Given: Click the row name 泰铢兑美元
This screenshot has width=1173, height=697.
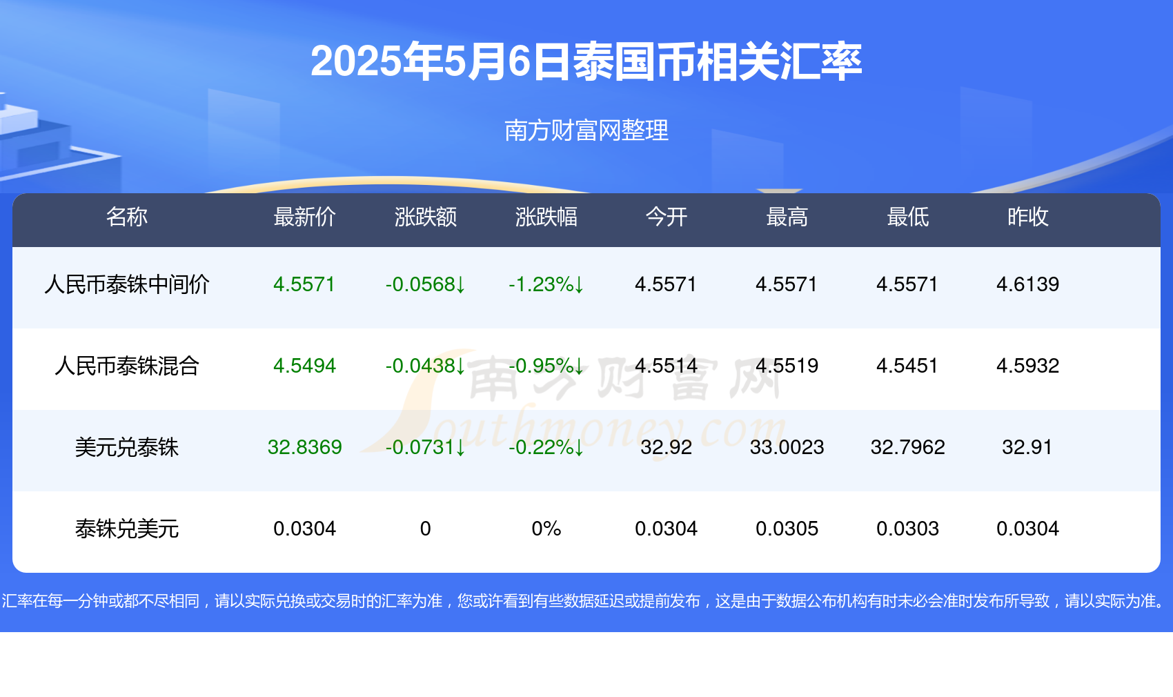Looking at the screenshot, I should coord(127,529).
